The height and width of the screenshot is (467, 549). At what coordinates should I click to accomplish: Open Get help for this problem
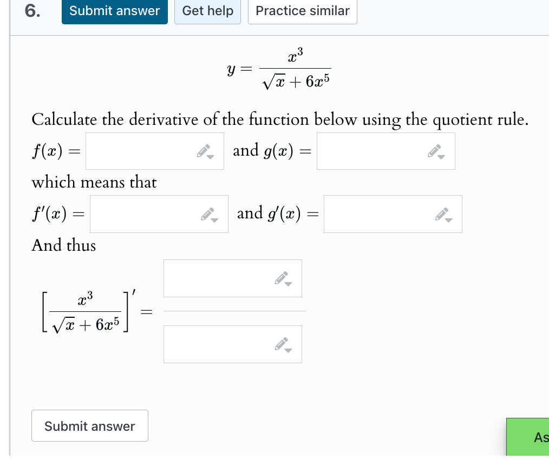click(207, 11)
